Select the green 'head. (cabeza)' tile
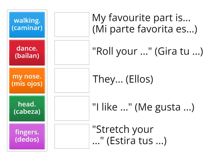This screenshot has height=161, width=215. (x=27, y=108)
